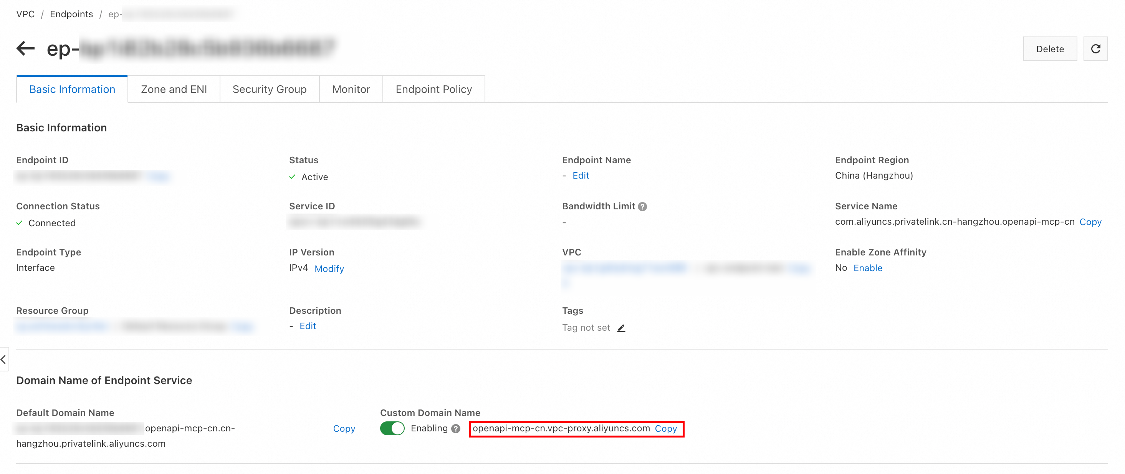The width and height of the screenshot is (1125, 474).
Task: Open the Security Group tab
Action: (269, 89)
